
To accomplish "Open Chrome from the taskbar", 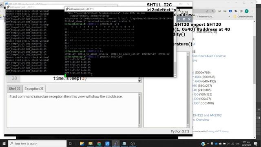I will coord(99,143).
